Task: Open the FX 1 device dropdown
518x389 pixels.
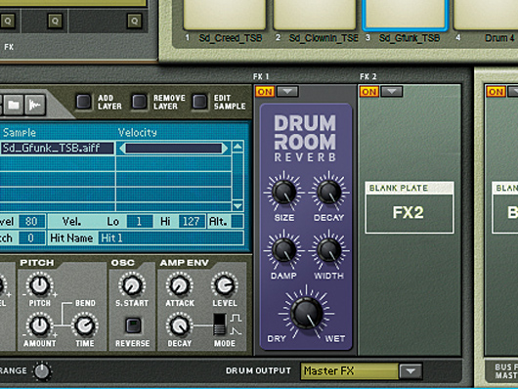Action: [x=287, y=91]
